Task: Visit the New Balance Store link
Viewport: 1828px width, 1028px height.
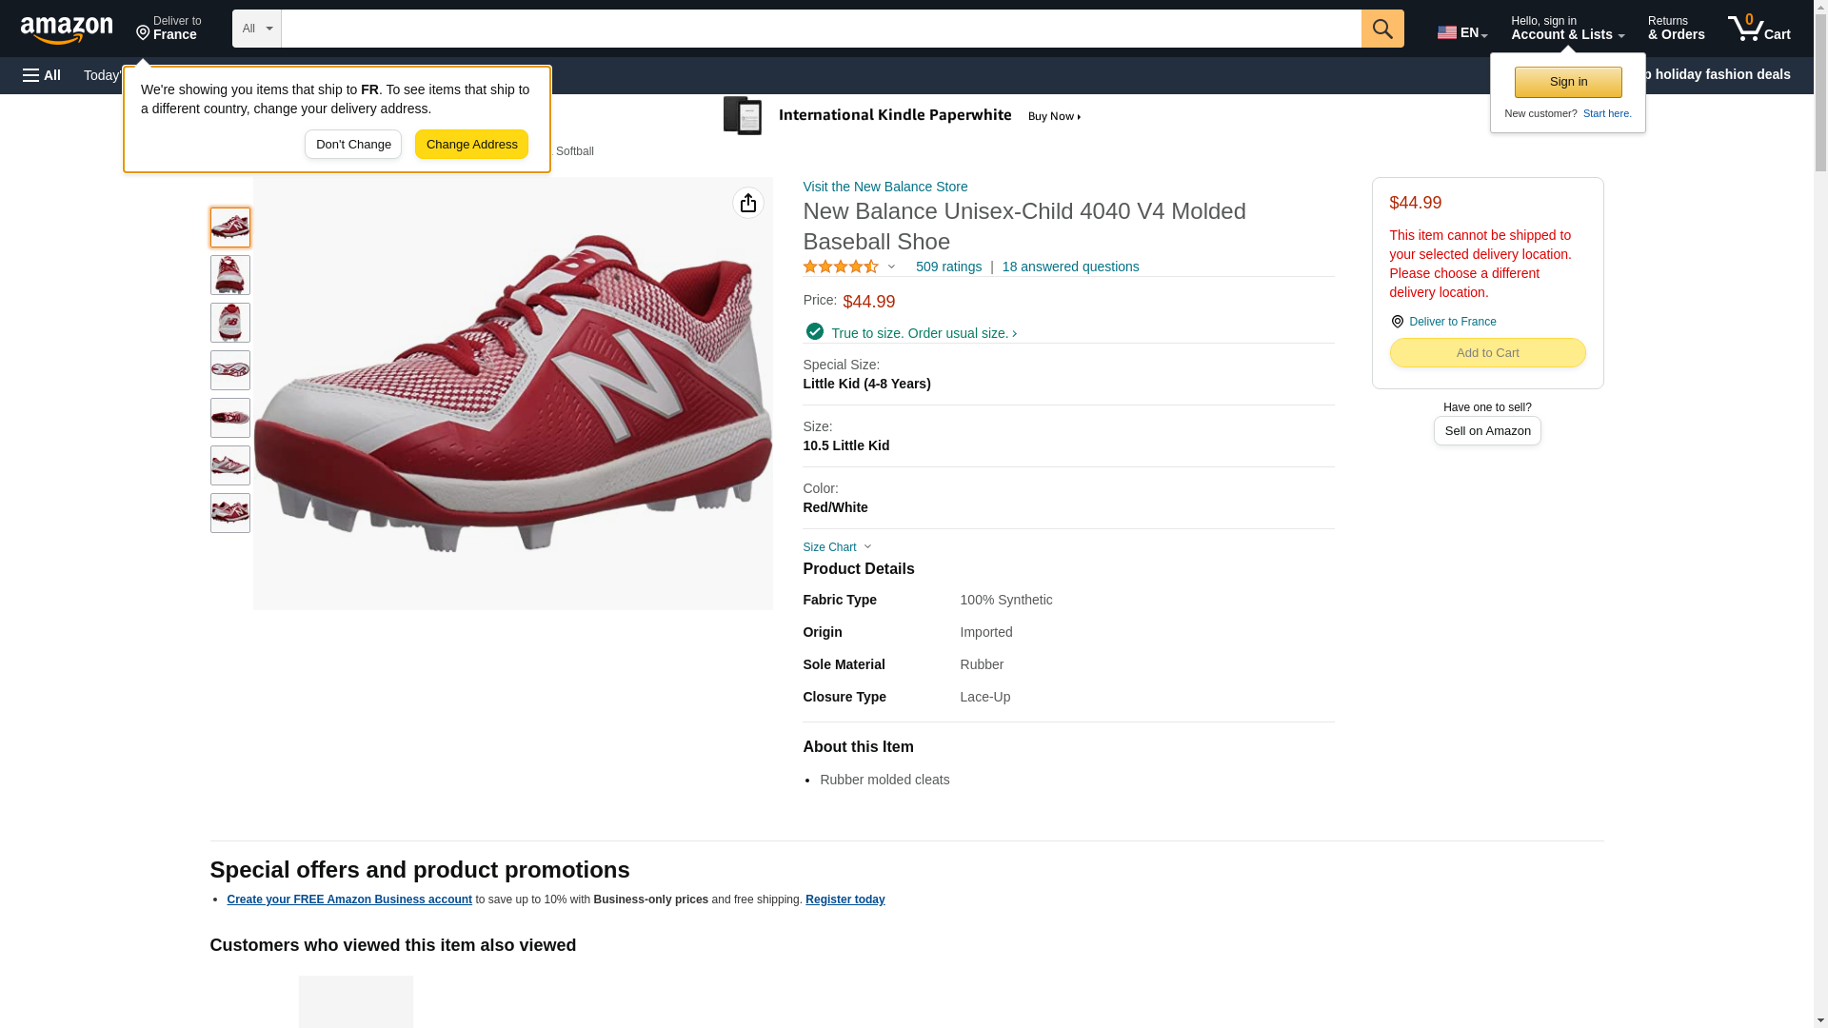Action: pos(884,187)
